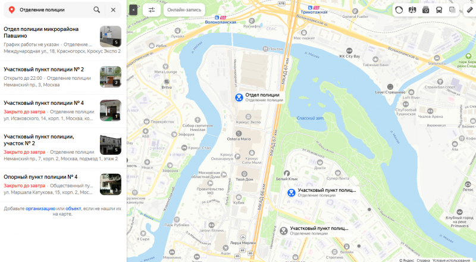Open the search filters sliders icon

152,10
